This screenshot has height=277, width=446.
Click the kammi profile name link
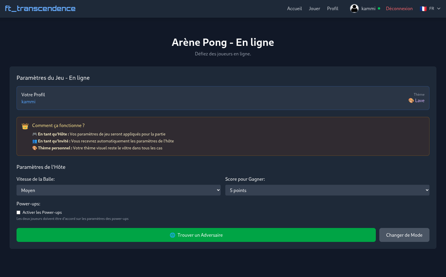[x=28, y=102]
